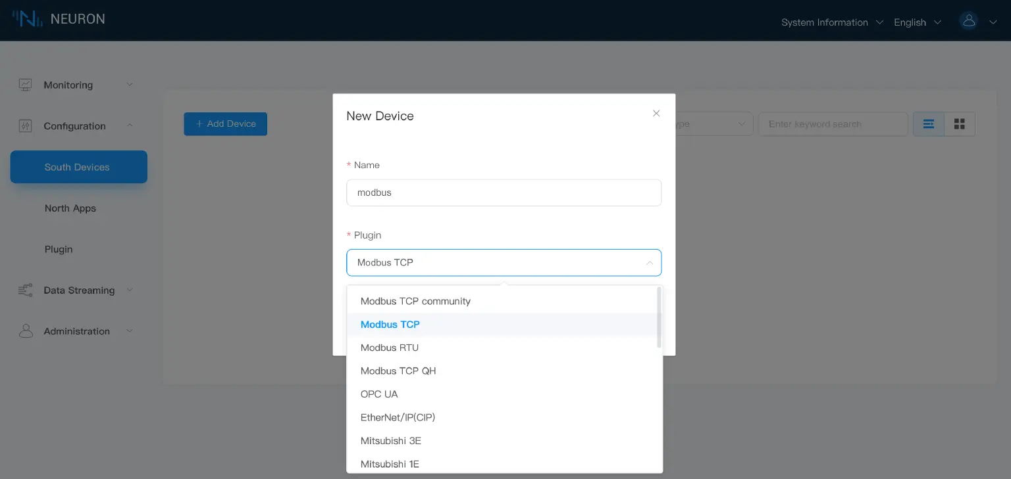Click the Add Device button
1011x479 pixels.
click(225, 124)
